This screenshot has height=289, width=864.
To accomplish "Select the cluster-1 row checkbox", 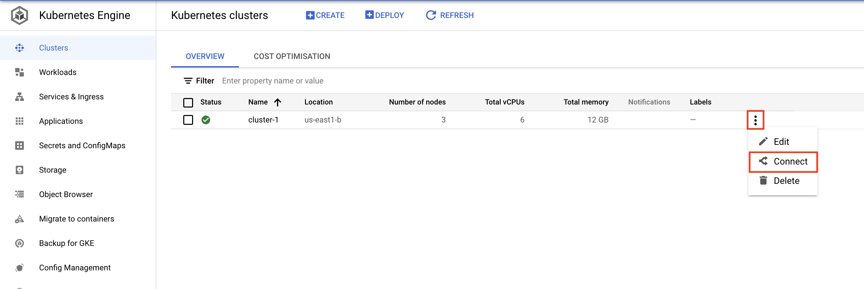I will [188, 120].
